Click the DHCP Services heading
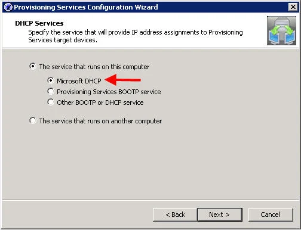 (39, 23)
